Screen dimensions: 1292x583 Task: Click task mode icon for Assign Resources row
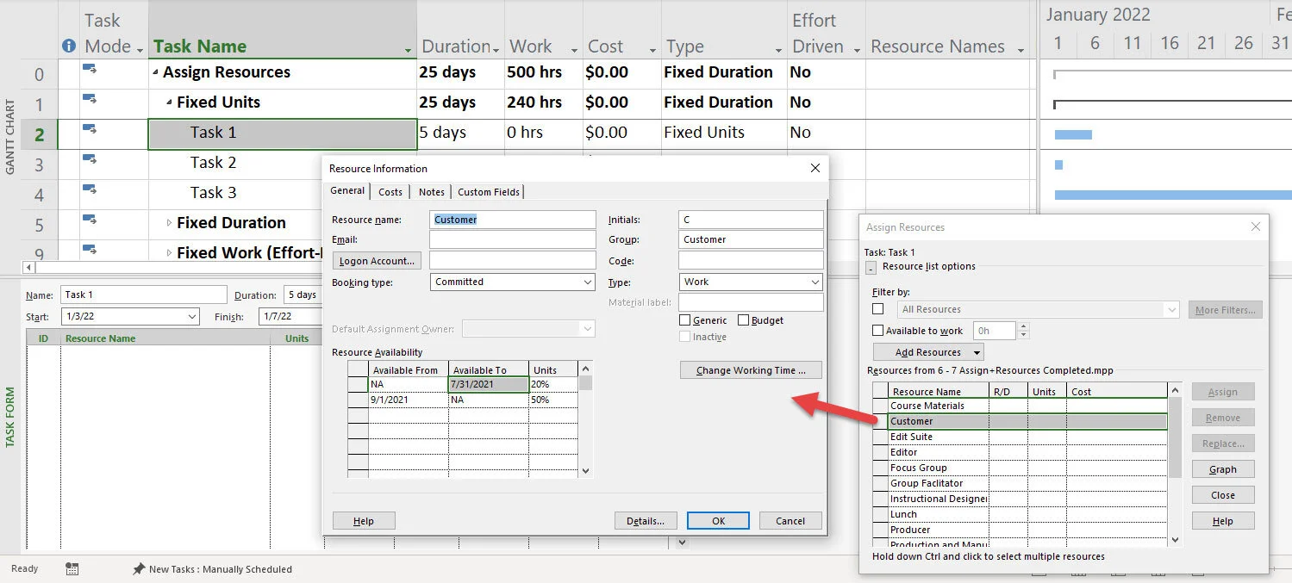90,69
